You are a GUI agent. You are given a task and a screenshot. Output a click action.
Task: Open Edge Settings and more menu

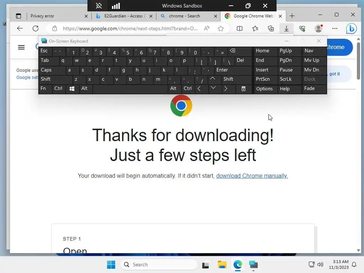click(335, 28)
